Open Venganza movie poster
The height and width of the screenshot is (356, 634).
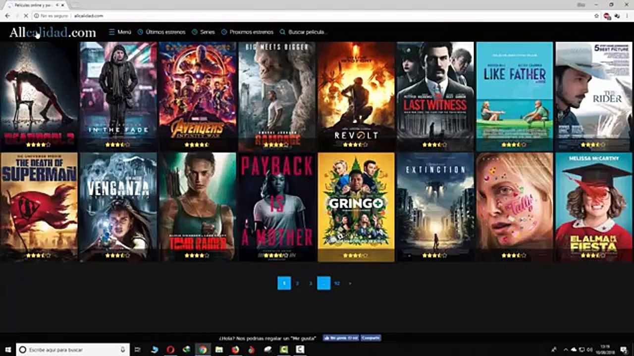118,207
